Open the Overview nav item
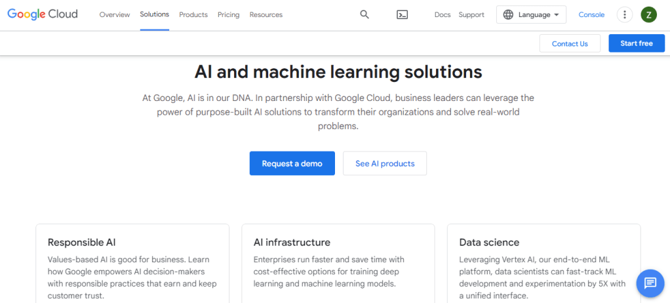Screen dimensions: 670x303 pos(115,14)
